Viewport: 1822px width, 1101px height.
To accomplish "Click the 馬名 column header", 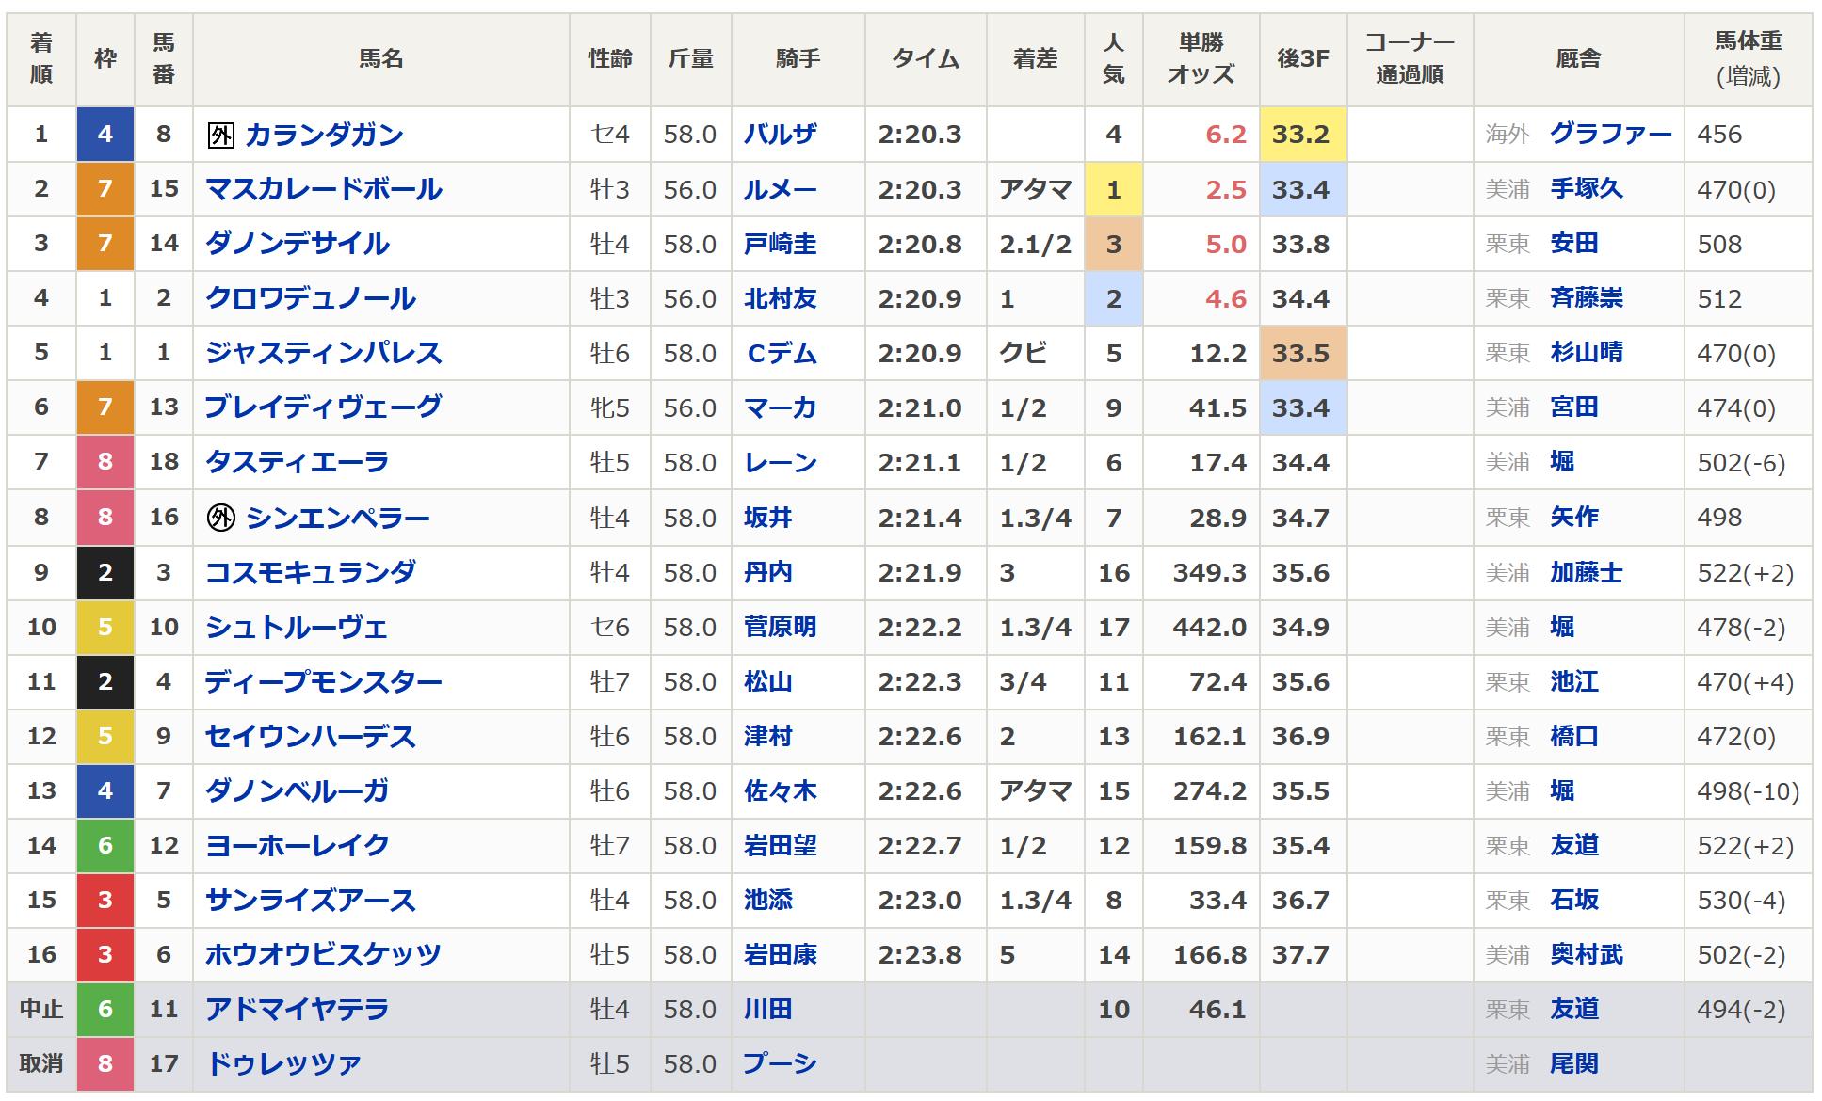I will pos(380,58).
